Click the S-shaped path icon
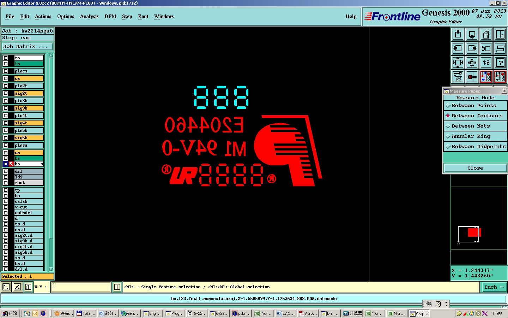 (500, 48)
